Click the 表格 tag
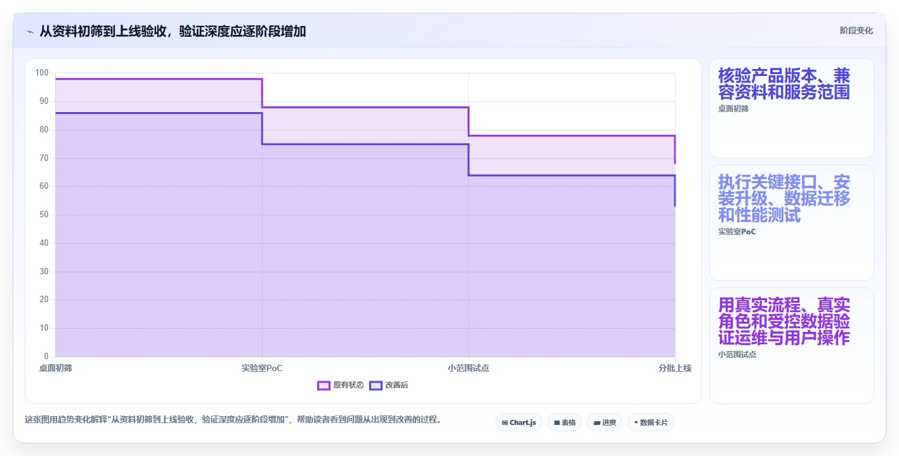The width and height of the screenshot is (899, 456). (564, 422)
